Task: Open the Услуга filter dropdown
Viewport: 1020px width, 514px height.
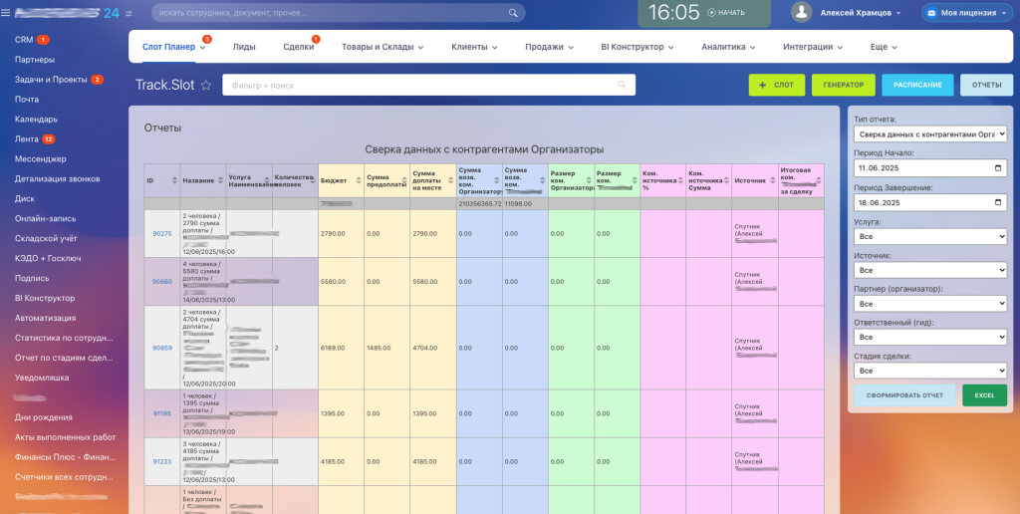Action: pos(930,236)
